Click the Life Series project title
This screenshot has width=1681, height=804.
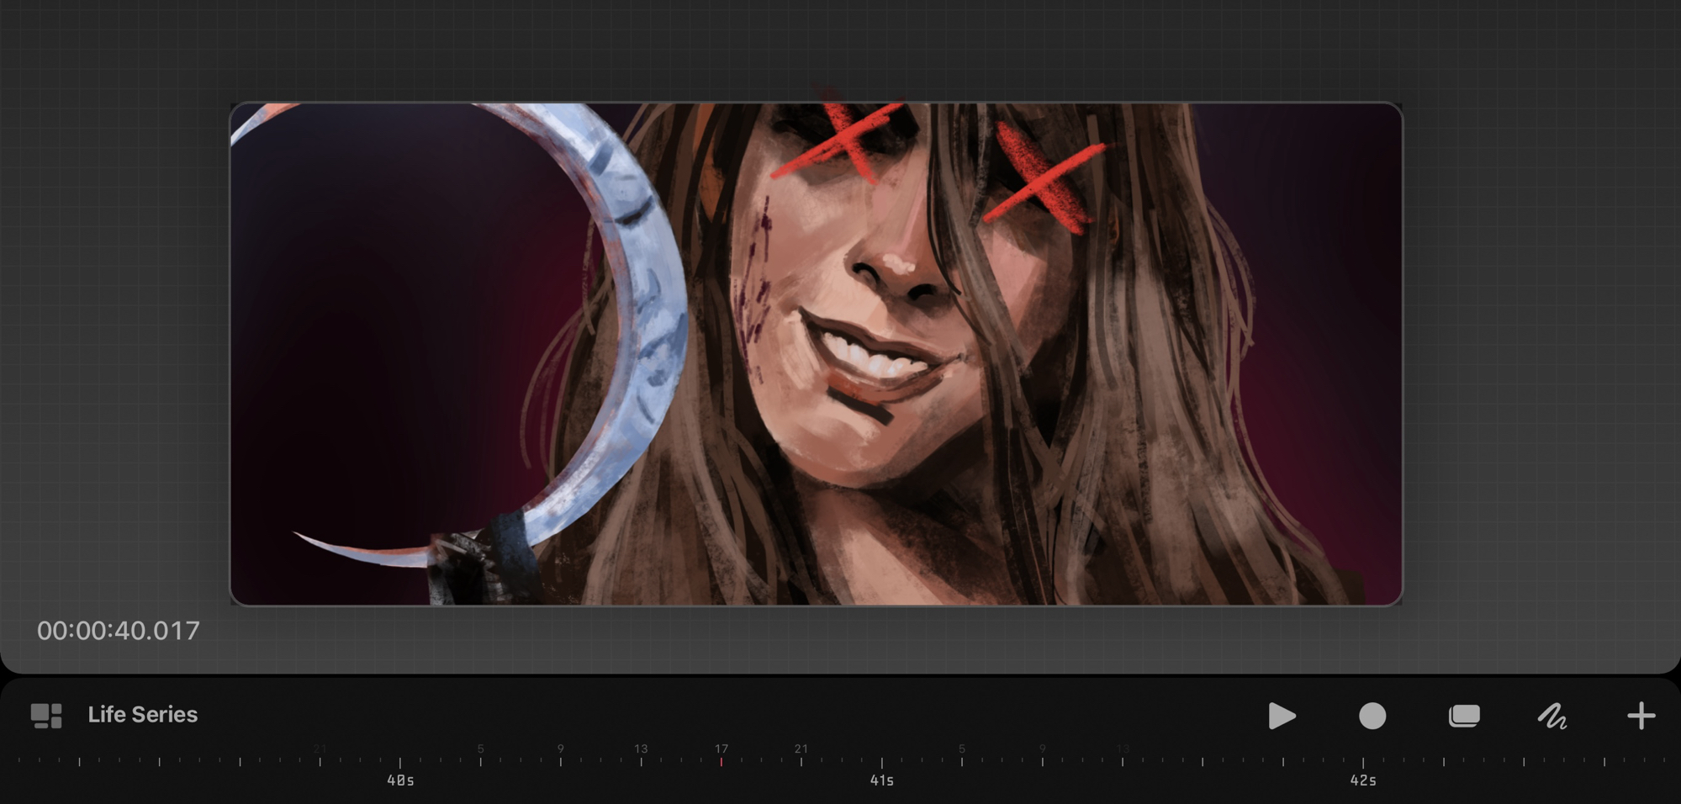click(x=143, y=715)
